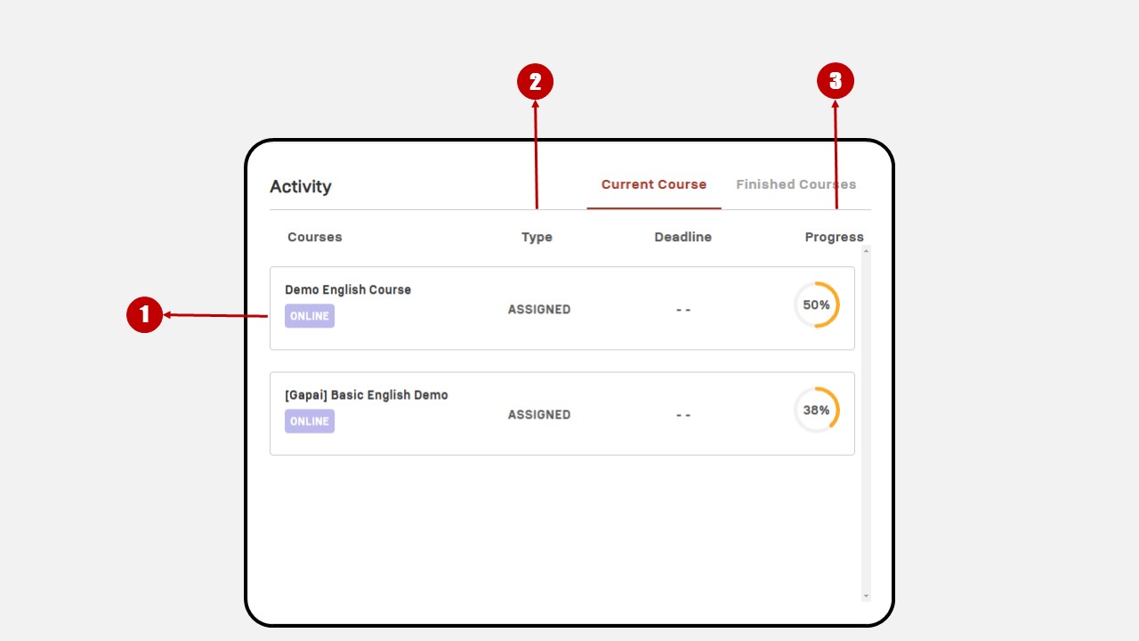
Task: Click the red callout marker number 1
Action: coord(144,315)
